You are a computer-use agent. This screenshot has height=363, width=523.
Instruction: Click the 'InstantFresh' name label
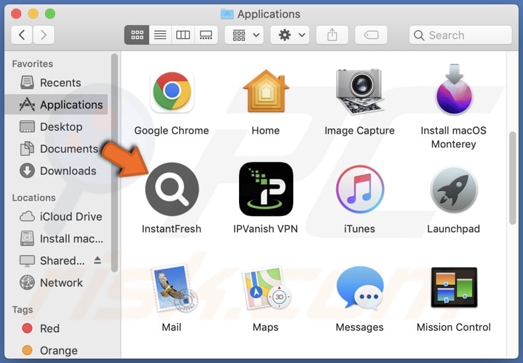tap(171, 229)
